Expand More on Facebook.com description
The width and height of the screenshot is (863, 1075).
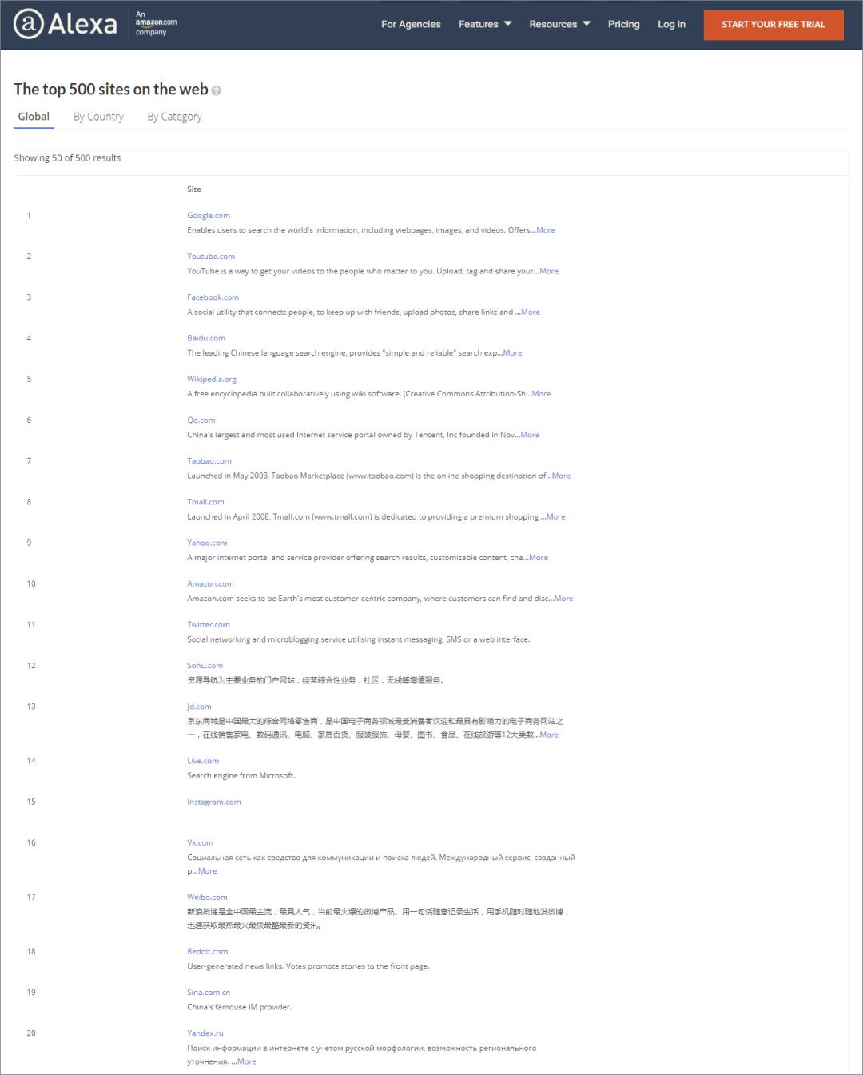pos(531,312)
